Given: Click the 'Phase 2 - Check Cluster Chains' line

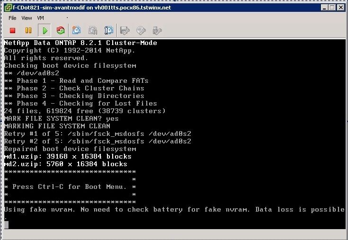Looking at the screenshot, I should [74, 88].
